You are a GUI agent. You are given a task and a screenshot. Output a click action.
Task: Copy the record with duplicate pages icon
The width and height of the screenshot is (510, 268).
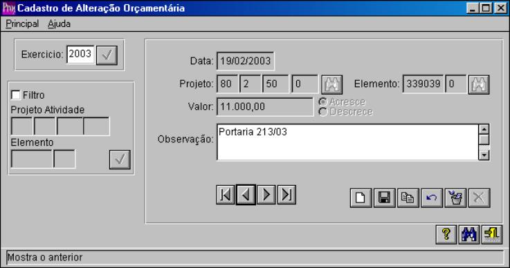408,198
